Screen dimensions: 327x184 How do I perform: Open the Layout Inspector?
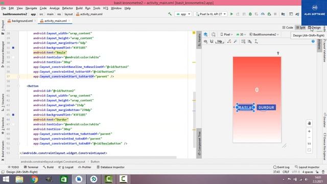tap(307, 167)
